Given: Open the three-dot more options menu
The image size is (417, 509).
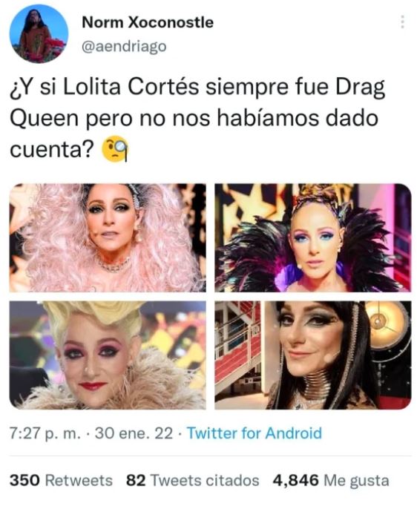Looking at the screenshot, I should tap(402, 22).
